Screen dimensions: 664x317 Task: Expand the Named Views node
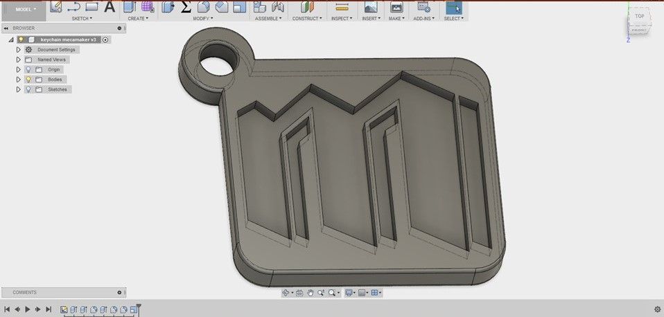(x=18, y=60)
